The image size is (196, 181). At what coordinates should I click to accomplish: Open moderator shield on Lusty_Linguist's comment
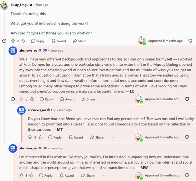(x=190, y=41)
